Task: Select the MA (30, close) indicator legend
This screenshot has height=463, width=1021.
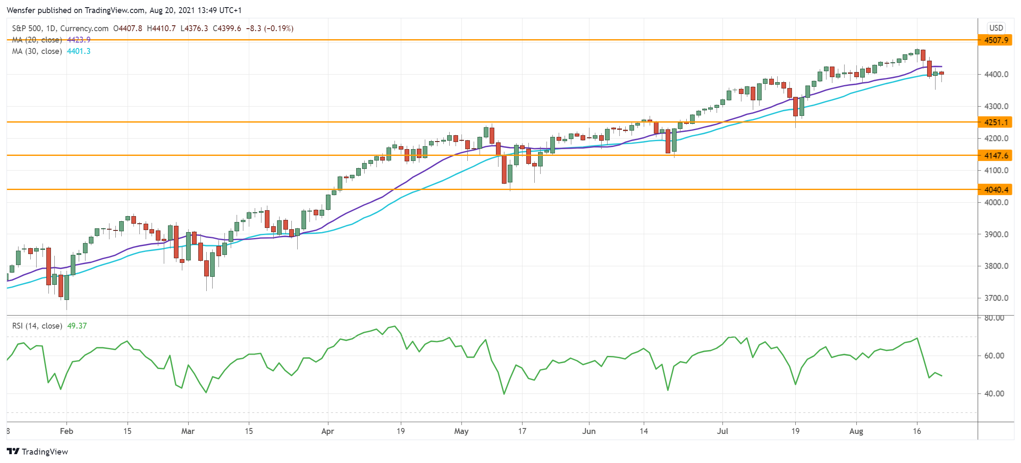Action: click(38, 51)
